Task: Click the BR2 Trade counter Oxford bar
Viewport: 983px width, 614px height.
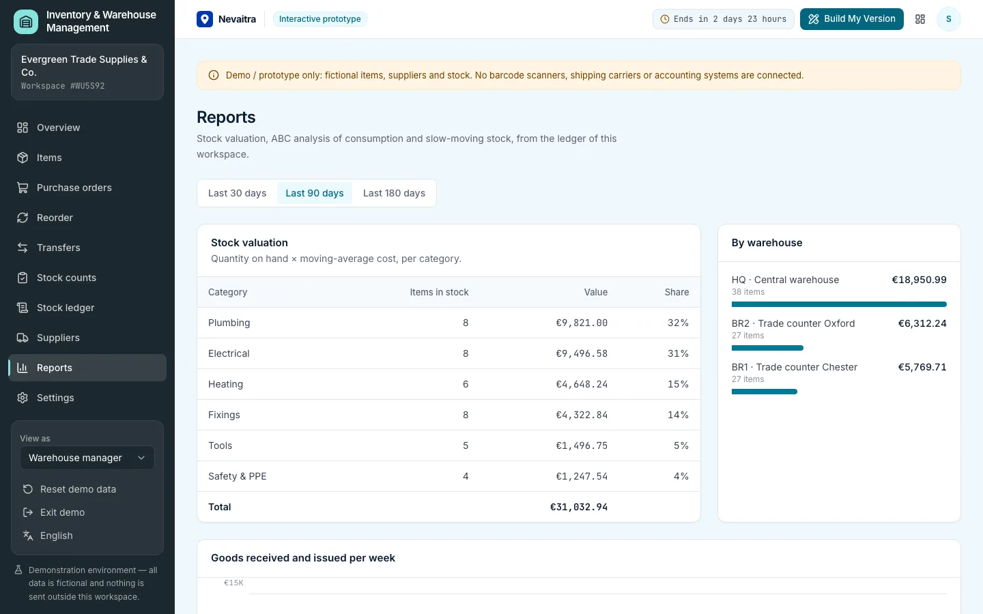Action: pyautogui.click(x=767, y=348)
